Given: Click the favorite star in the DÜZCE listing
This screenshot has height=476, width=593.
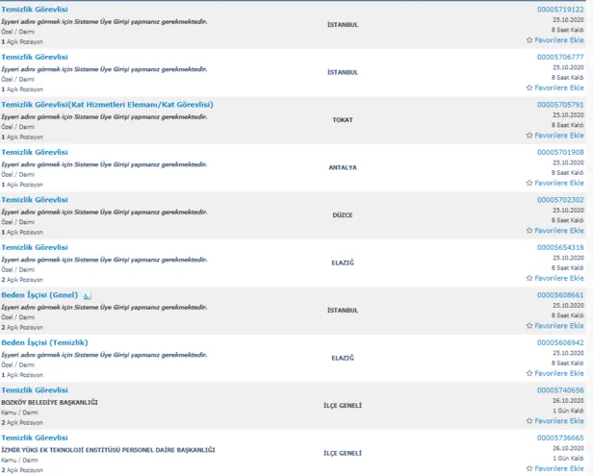Looking at the screenshot, I should point(529,231).
